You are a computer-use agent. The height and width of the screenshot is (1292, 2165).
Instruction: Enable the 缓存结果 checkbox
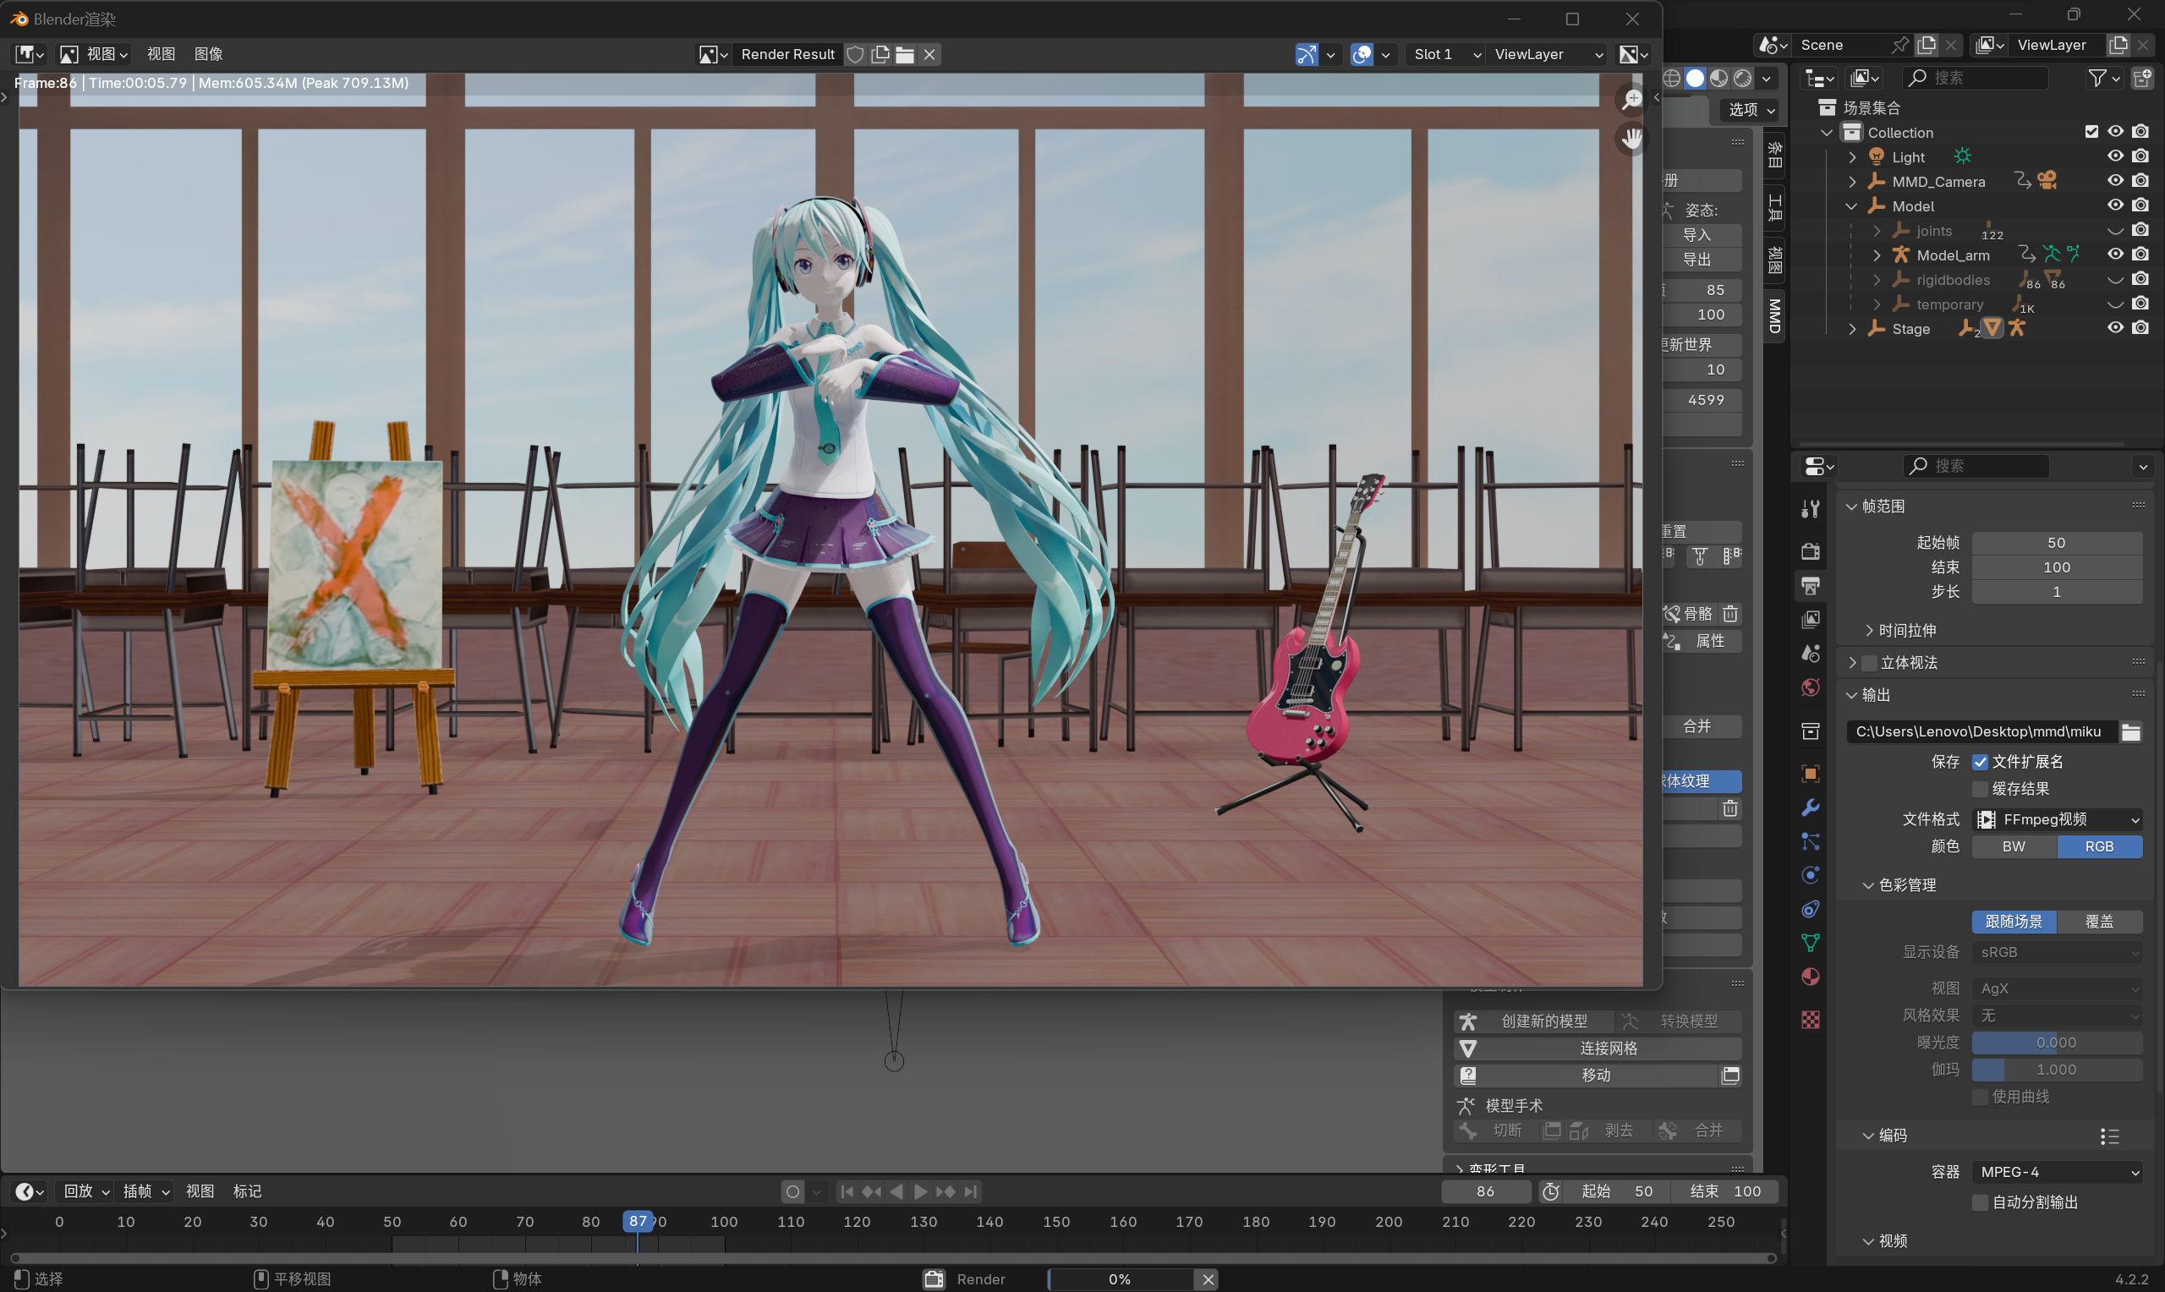tap(1980, 789)
